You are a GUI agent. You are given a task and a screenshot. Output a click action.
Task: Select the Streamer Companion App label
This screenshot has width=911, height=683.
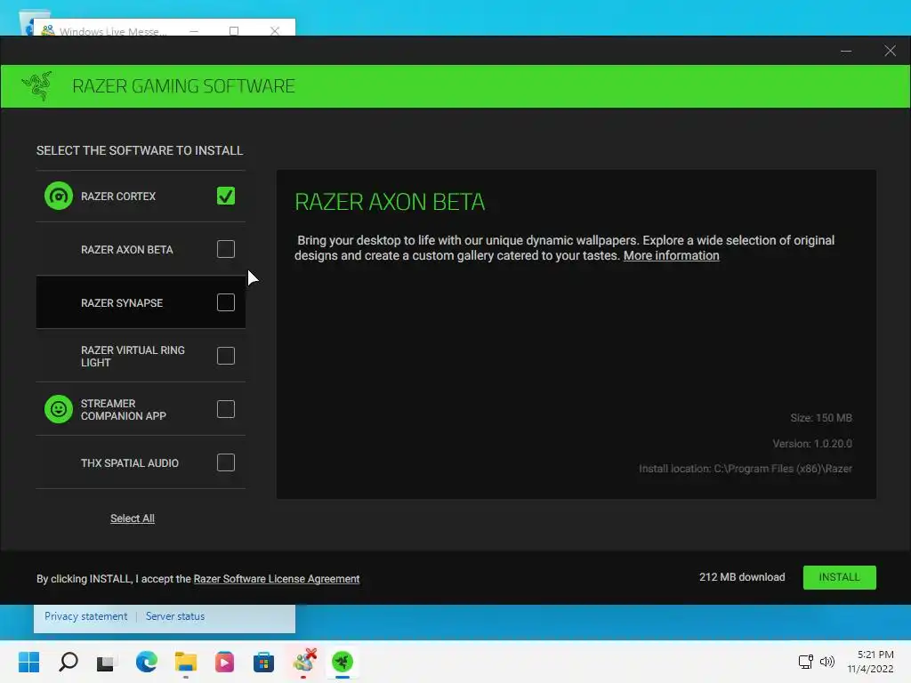tap(123, 409)
